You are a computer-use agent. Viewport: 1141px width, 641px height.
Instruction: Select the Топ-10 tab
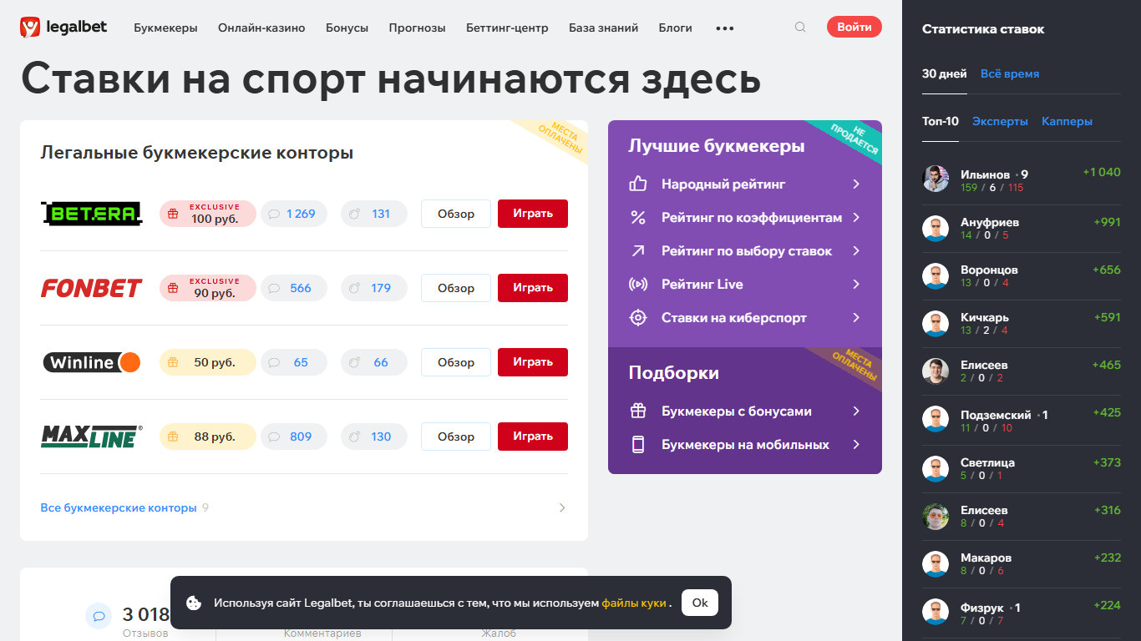[x=941, y=121]
